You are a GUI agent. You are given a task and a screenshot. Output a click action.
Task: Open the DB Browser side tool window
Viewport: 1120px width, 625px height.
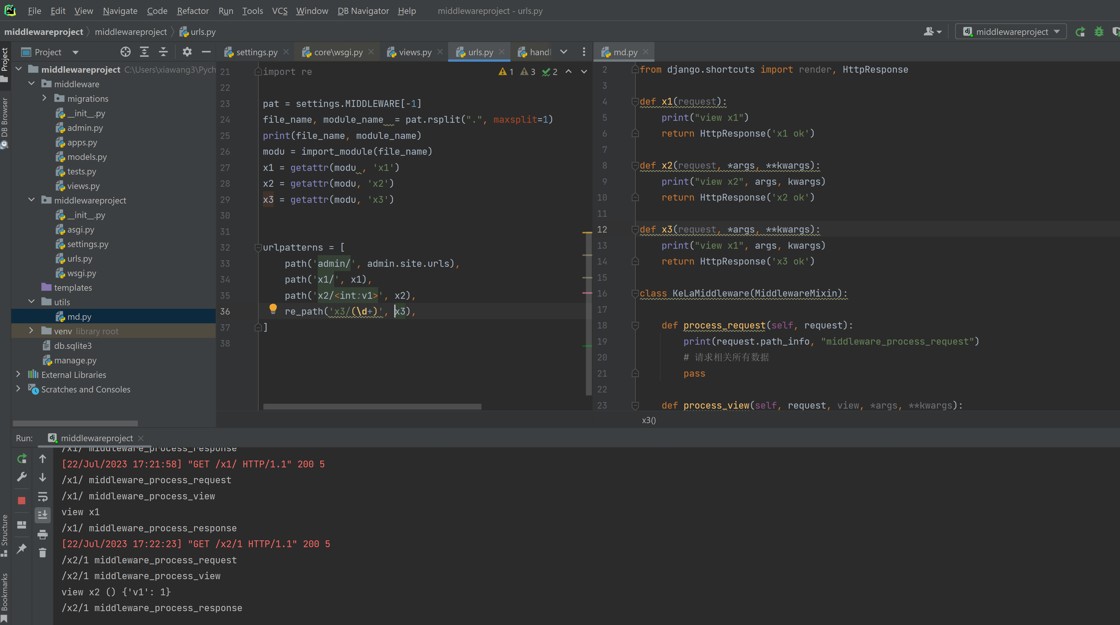tap(5, 122)
